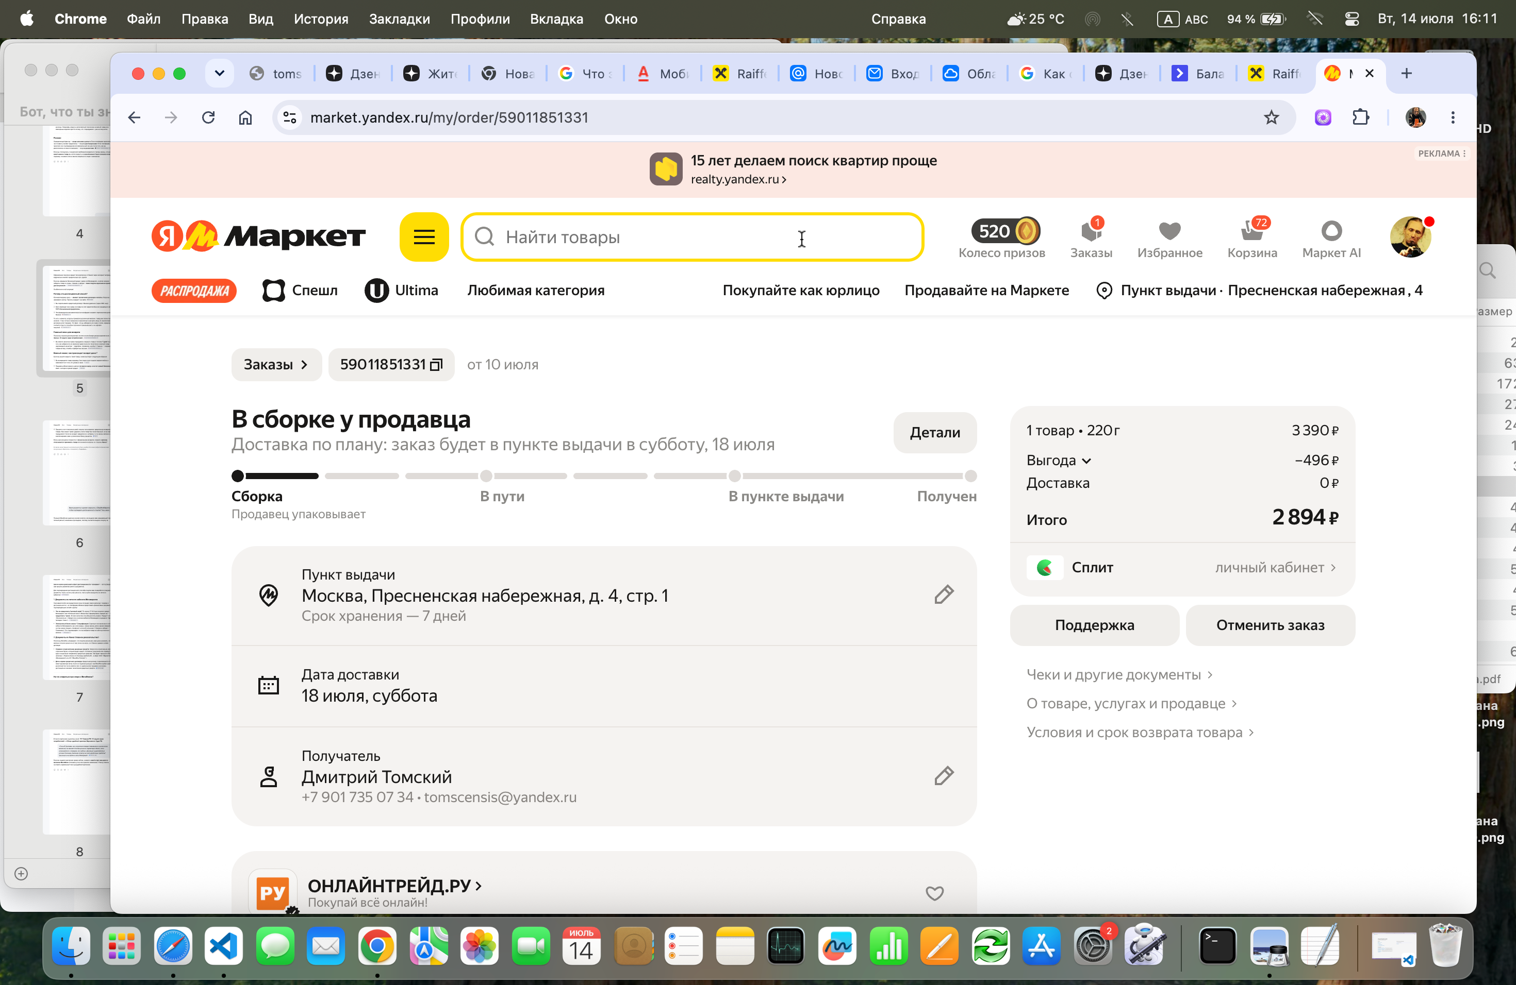Image resolution: width=1516 pixels, height=985 pixels.
Task: Open the Корзина cart icon
Action: pos(1251,238)
